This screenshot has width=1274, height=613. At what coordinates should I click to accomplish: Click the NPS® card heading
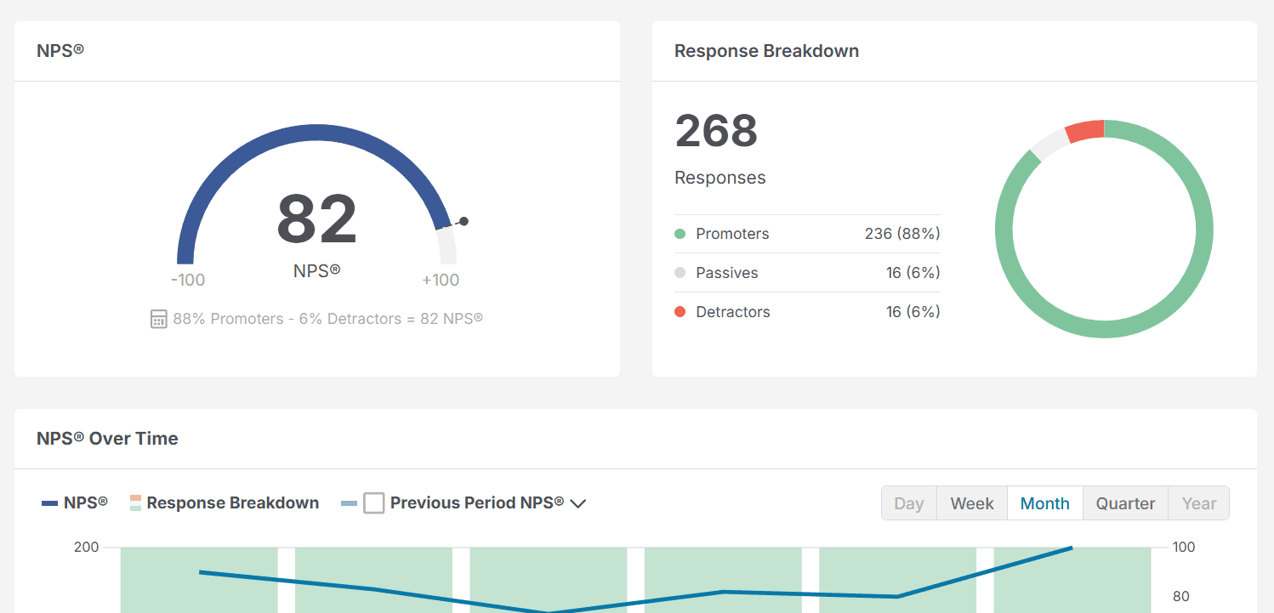tap(60, 51)
